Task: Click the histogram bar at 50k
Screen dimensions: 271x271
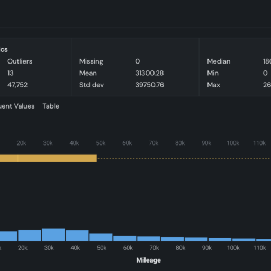Action: click(101, 237)
